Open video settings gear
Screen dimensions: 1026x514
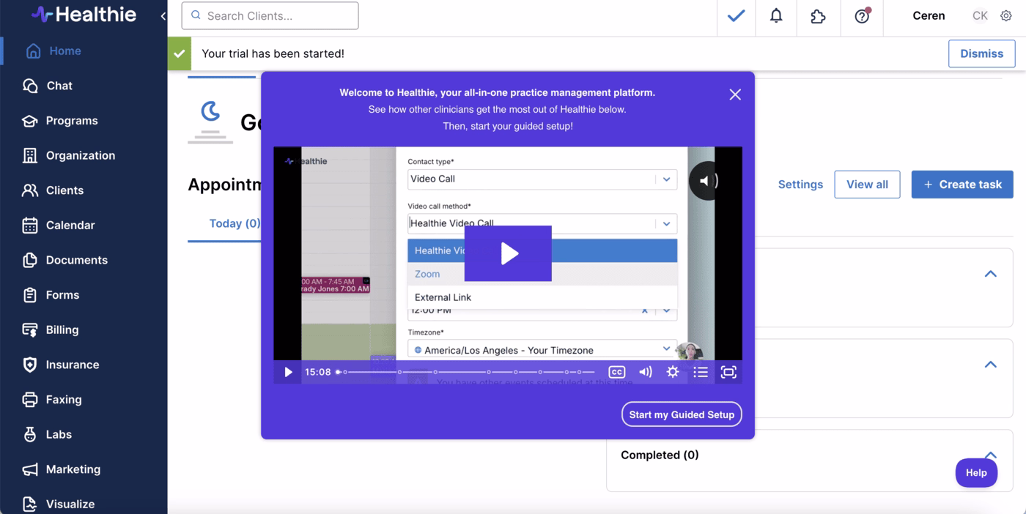coord(673,372)
